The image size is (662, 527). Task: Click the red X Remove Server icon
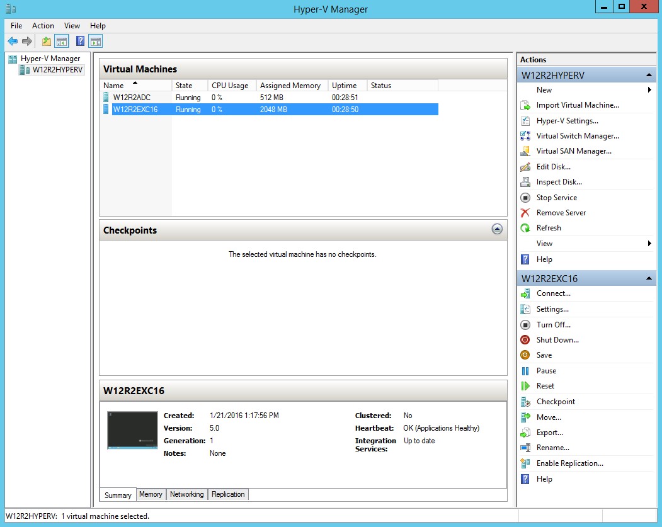pyautogui.click(x=525, y=213)
